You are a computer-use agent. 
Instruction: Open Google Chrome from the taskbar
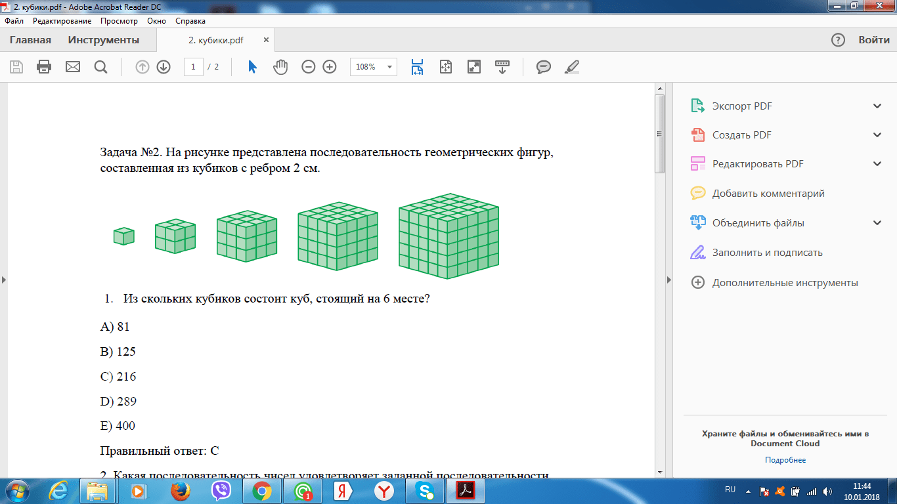[262, 491]
